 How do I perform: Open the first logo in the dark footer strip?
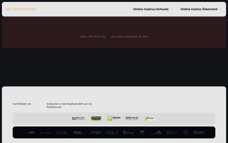tap(29, 132)
